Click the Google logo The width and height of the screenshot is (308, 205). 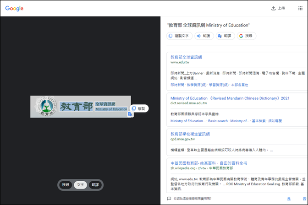(x=14, y=8)
